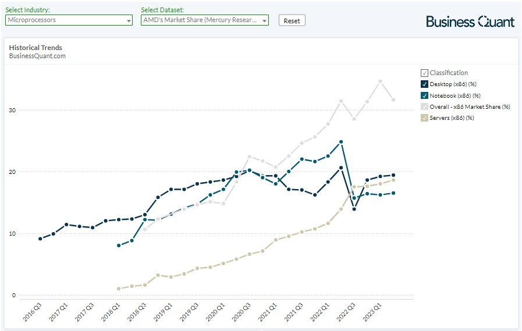The image size is (522, 331).
Task: Toggle the Classification checkbox
Action: tap(424, 73)
